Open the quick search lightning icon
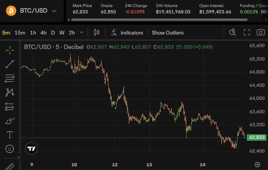The width and height of the screenshot is (268, 170). coord(233,32)
